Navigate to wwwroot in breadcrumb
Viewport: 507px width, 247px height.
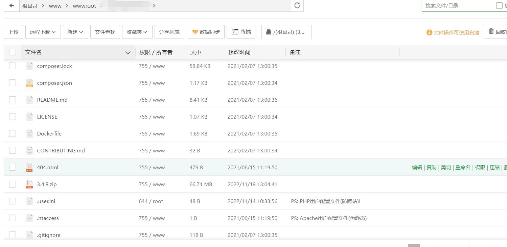point(85,6)
